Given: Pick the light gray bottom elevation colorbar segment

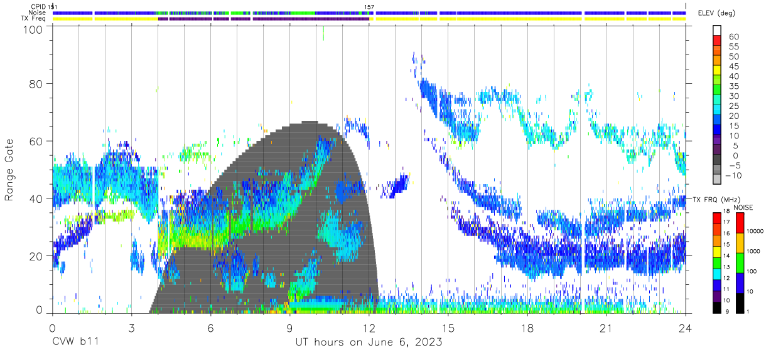Looking at the screenshot, I should click(x=716, y=180).
